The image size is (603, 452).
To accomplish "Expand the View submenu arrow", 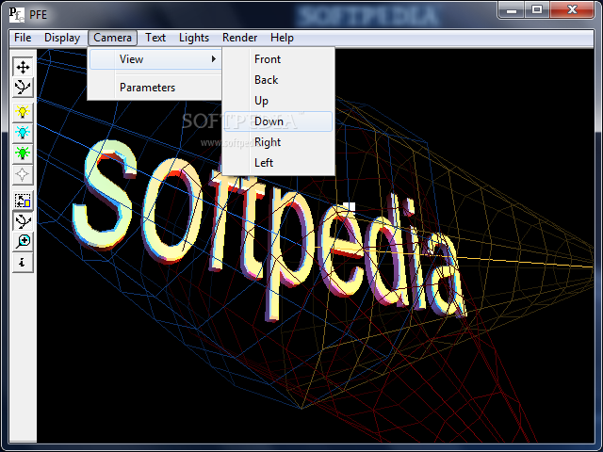I will 214,59.
